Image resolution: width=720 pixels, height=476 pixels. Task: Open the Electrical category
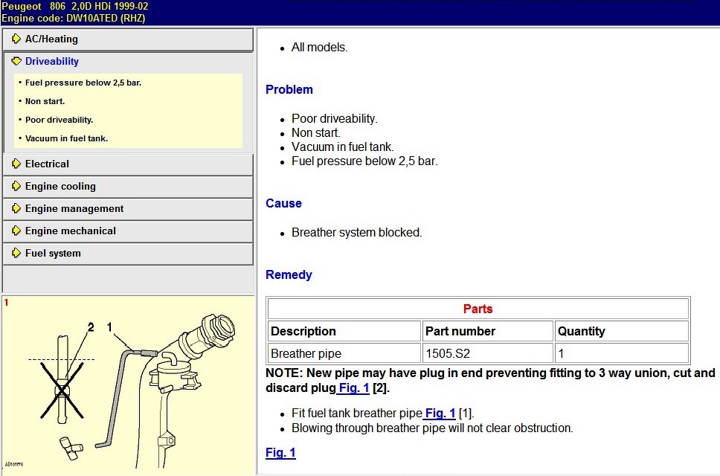[x=128, y=164]
